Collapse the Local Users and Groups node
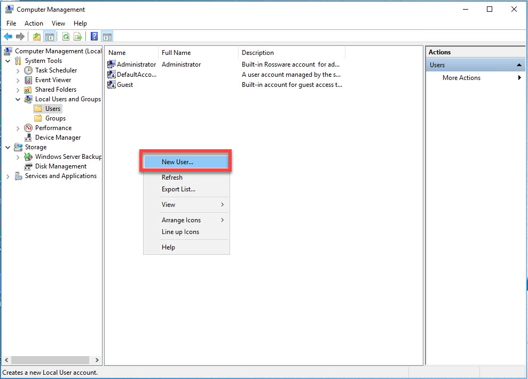Viewport: 528px width, 379px height. (18, 99)
